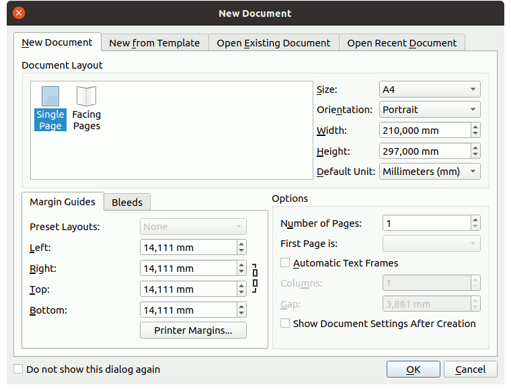This screenshot has height=391, width=511.
Task: Enable Automatic Text Frames checkbox
Action: click(x=285, y=263)
